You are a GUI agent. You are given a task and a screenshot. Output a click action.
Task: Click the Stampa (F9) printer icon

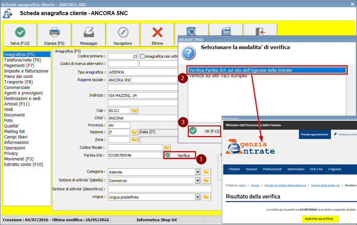(55, 32)
